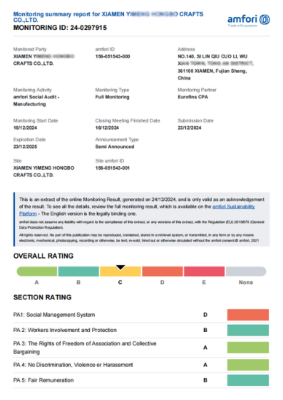This screenshot has width=283, height=400.
Task: Click the OVERALL RATING heading
Action: point(43,256)
